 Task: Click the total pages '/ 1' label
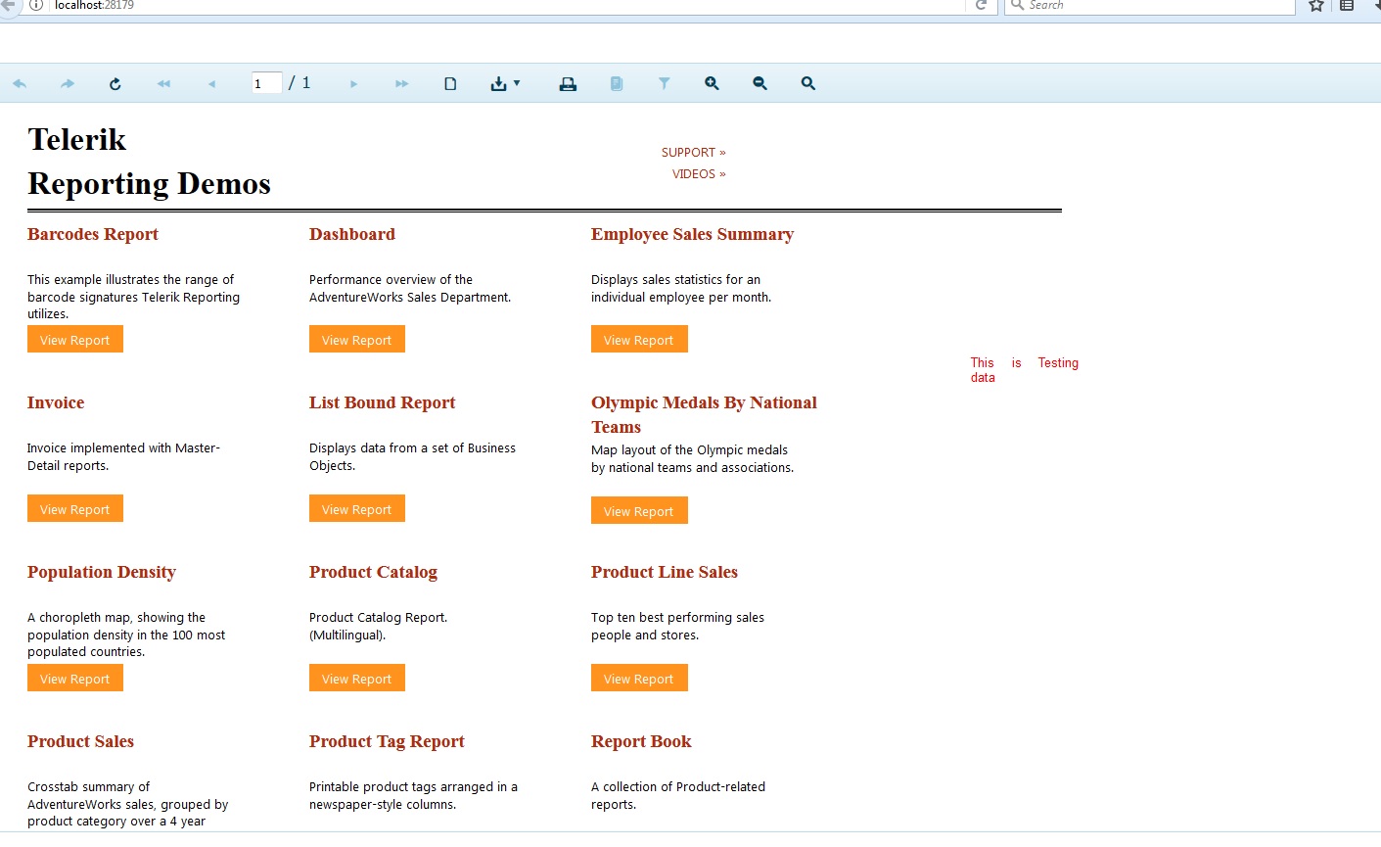click(x=299, y=83)
